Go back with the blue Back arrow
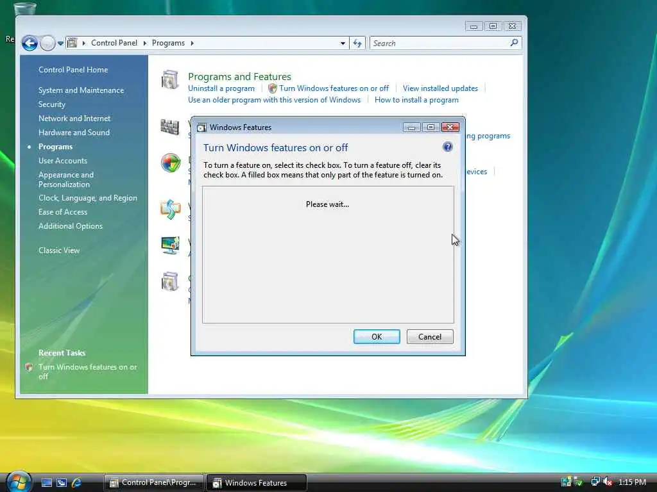The height and width of the screenshot is (492, 657). click(x=30, y=43)
